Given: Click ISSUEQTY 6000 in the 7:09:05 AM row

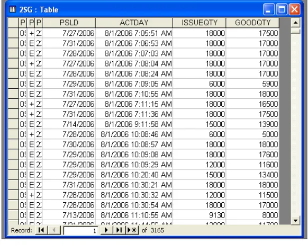Looking at the screenshot, I should tap(200, 84).
